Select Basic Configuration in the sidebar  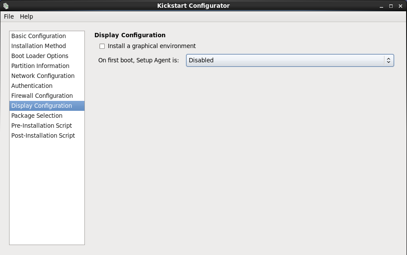click(x=39, y=36)
